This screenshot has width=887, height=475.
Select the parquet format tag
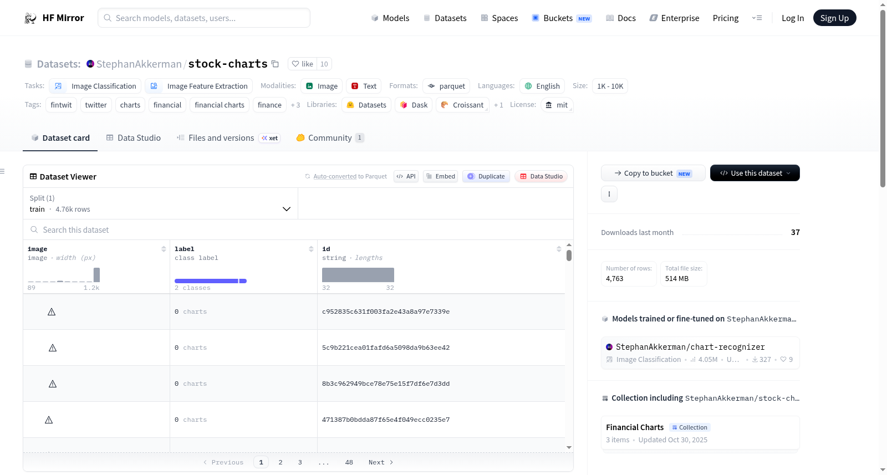pyautogui.click(x=446, y=86)
